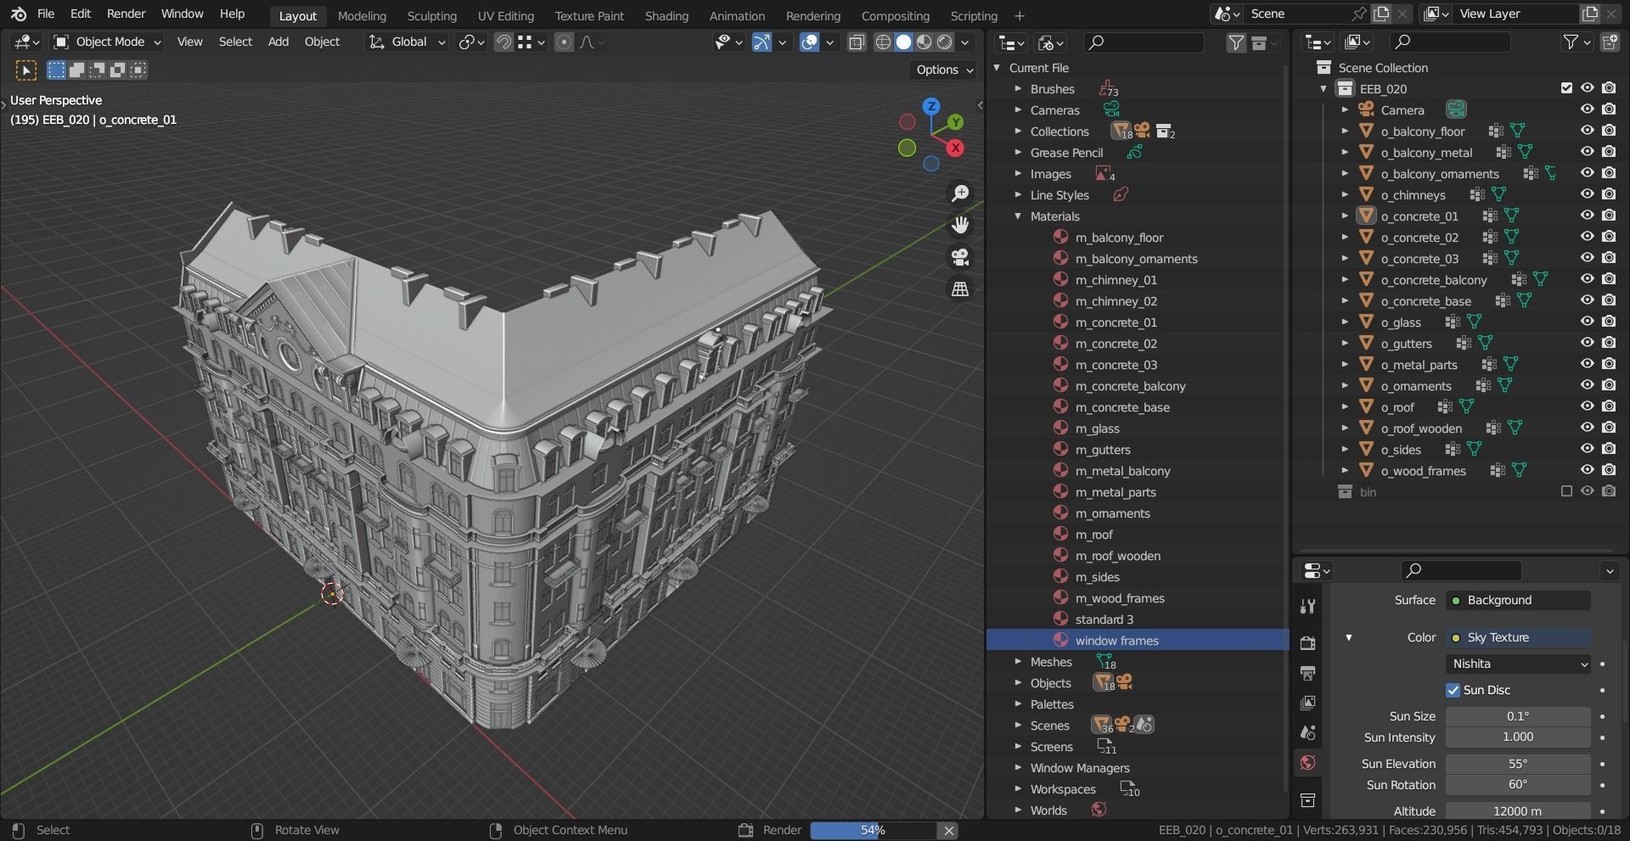Viewport: 1630px width, 841px height.
Task: Collapse the Materials tree section
Action: (1018, 216)
